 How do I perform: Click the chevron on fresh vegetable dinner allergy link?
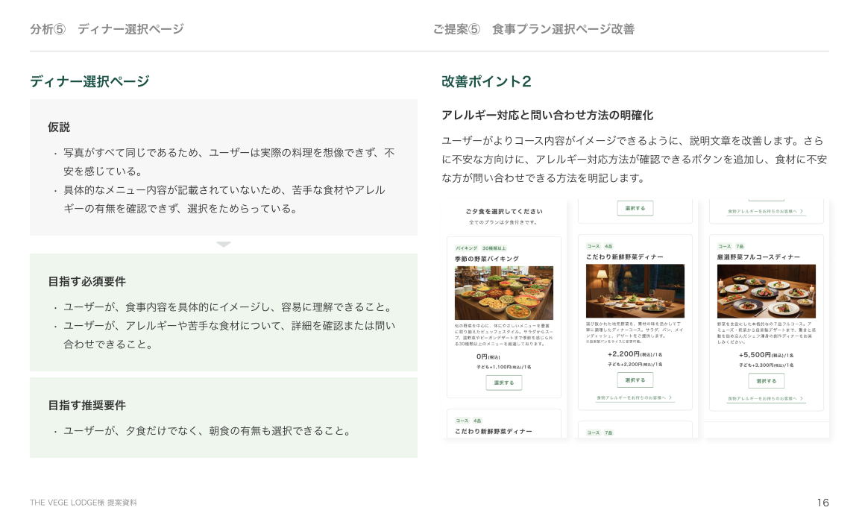tap(670, 398)
